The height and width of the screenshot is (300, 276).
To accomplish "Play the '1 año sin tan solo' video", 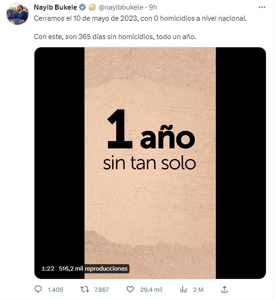I will 150,163.
